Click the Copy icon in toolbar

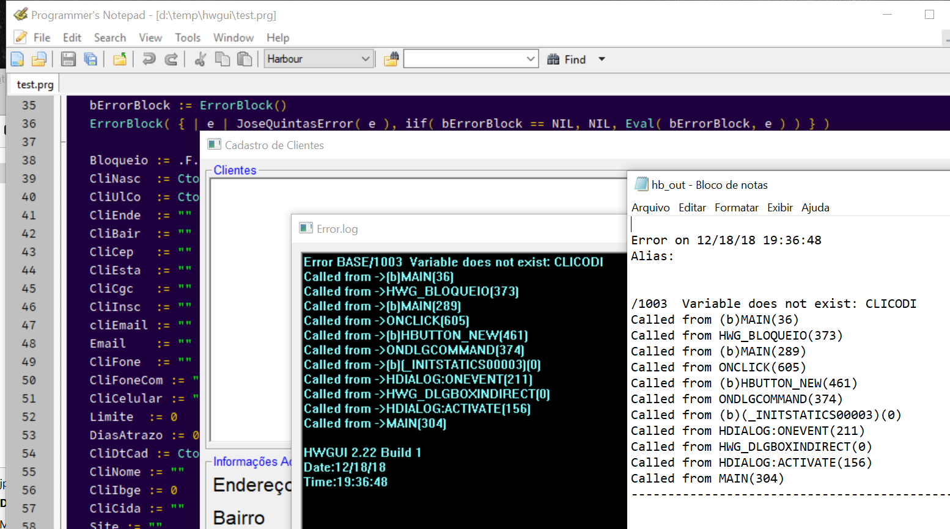pyautogui.click(x=223, y=59)
